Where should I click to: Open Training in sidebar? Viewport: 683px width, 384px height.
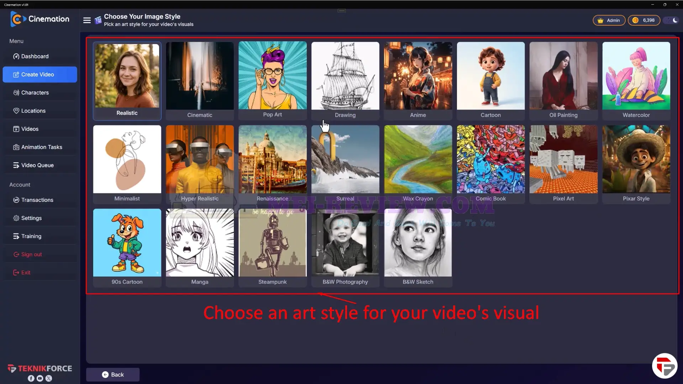coord(40,236)
